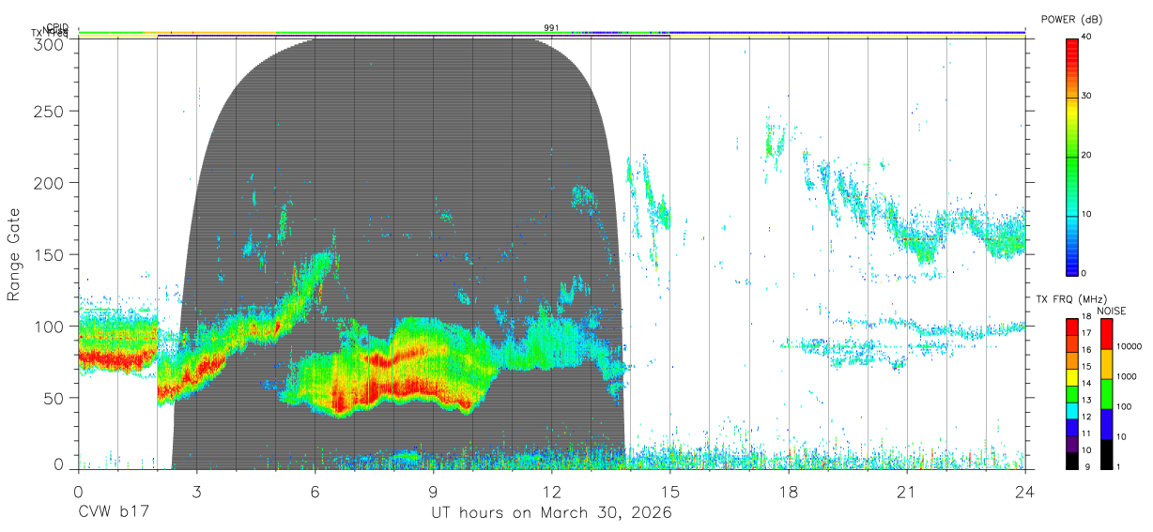Image resolution: width=1153 pixels, height=532 pixels.
Task: Click the 150 range gate tick label
Action: click(51, 254)
